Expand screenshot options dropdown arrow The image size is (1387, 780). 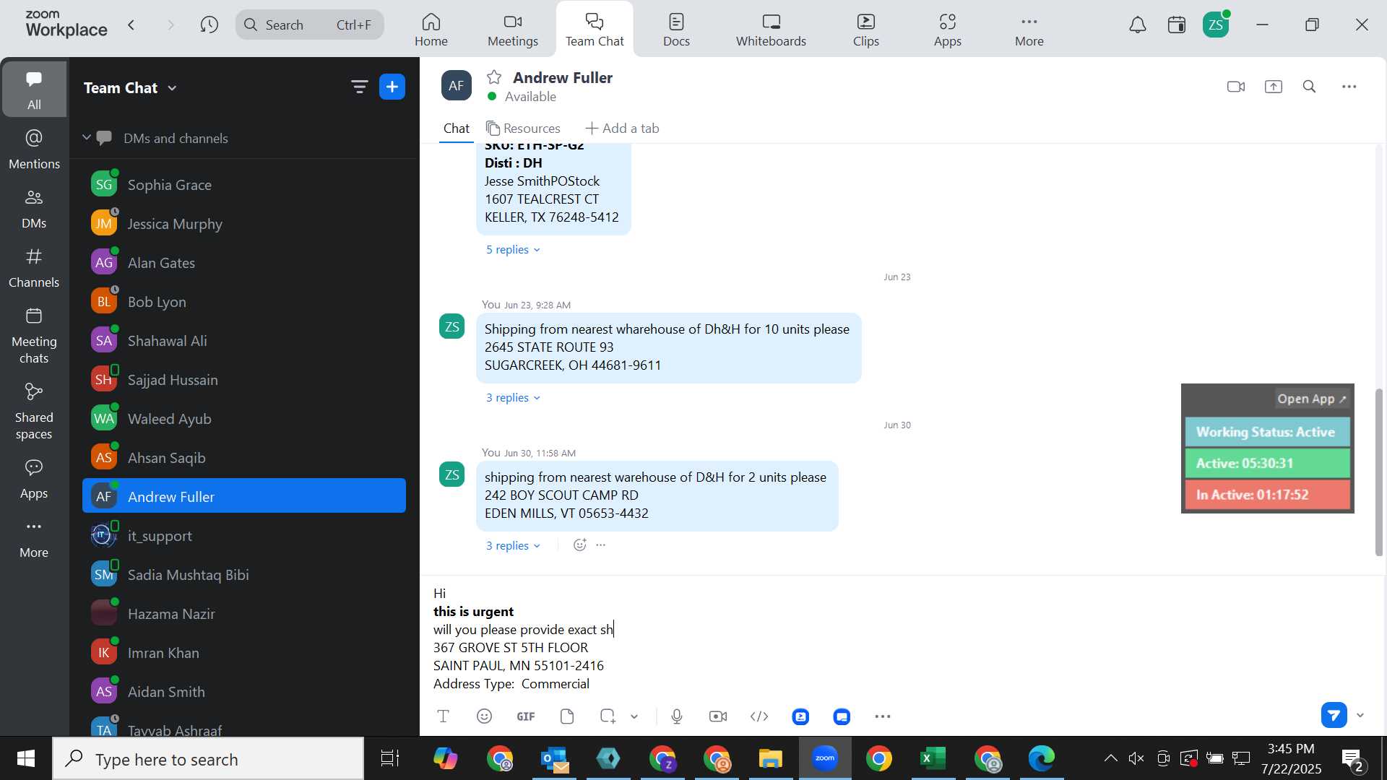(x=634, y=717)
